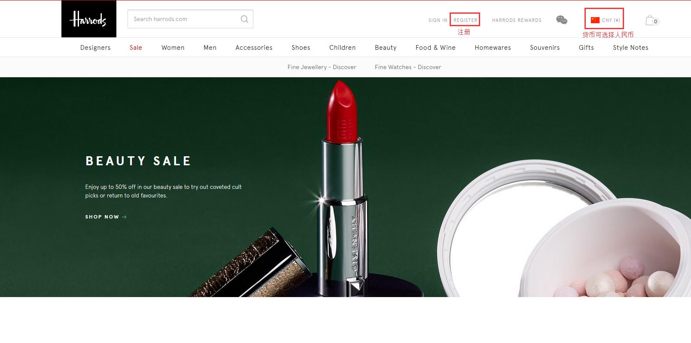
Task: Open the Women category
Action: pyautogui.click(x=173, y=48)
